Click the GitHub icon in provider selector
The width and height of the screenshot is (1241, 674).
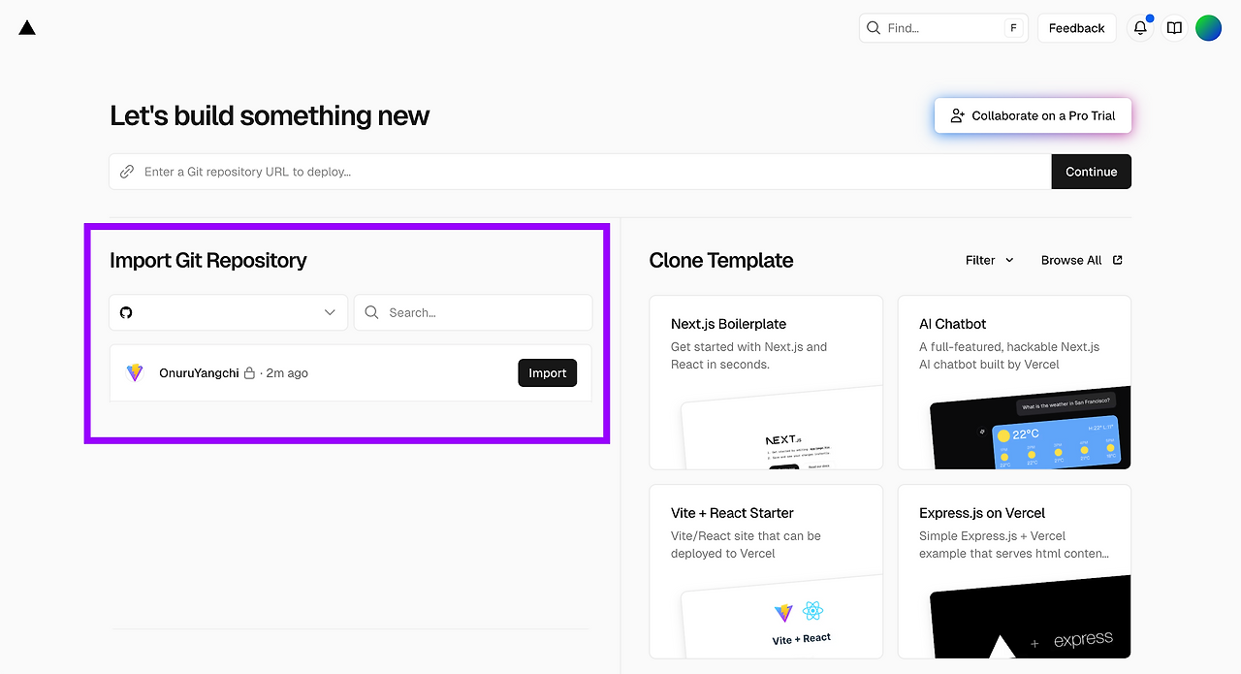126,312
